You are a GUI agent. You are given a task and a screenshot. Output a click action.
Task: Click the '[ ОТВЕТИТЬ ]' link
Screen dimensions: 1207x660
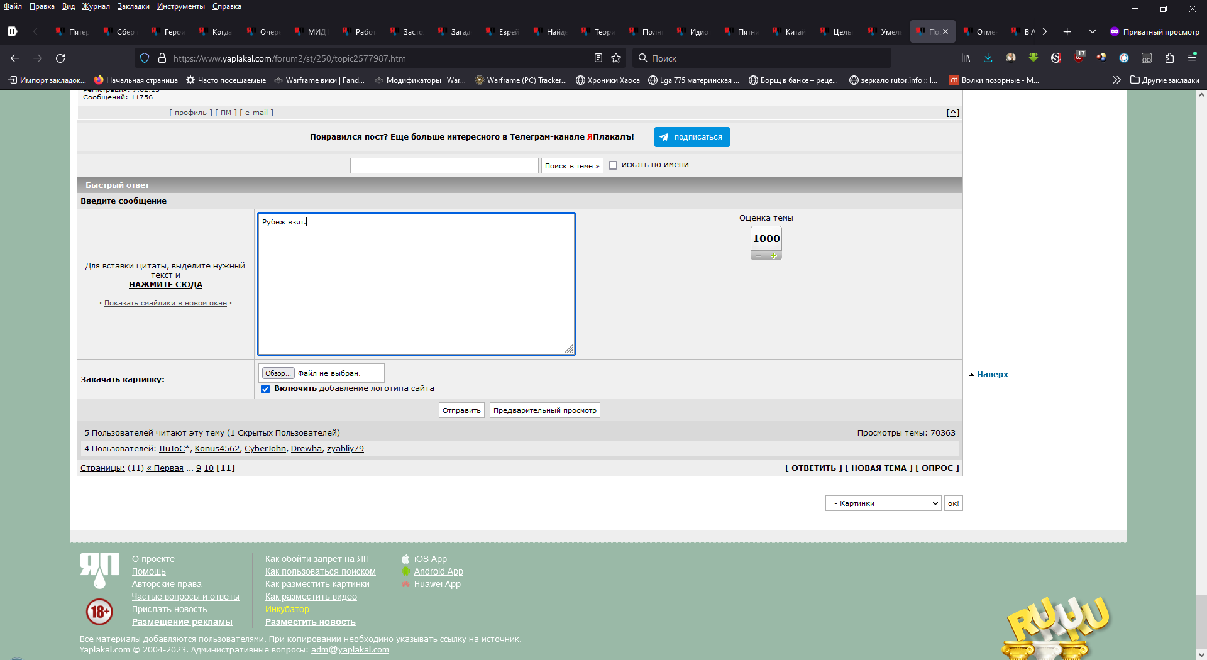click(x=813, y=468)
